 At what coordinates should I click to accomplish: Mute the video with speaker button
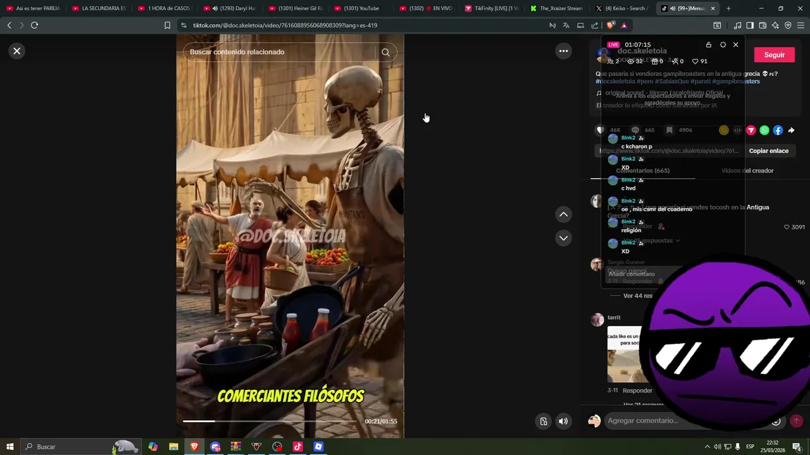[x=563, y=422]
